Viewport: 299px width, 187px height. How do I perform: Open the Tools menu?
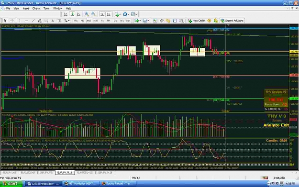click(46, 9)
